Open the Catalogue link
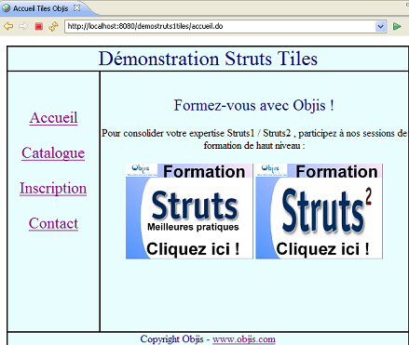Viewport: 409px width, 345px height. pyautogui.click(x=53, y=153)
